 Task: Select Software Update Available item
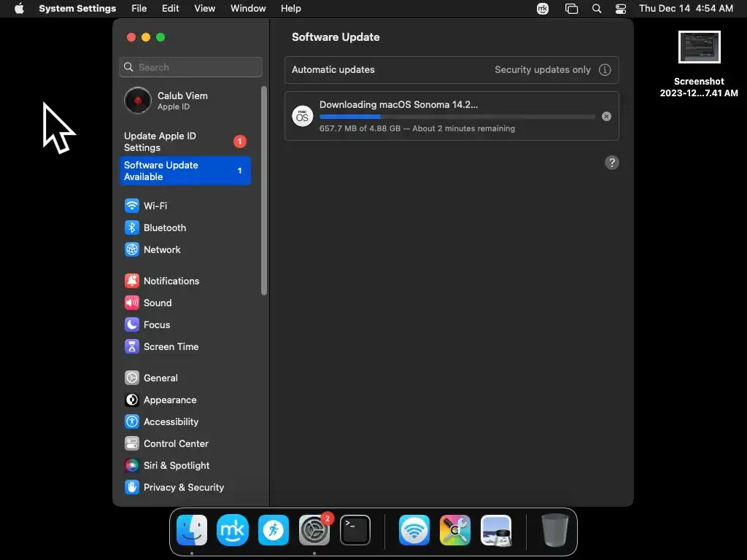pos(185,171)
